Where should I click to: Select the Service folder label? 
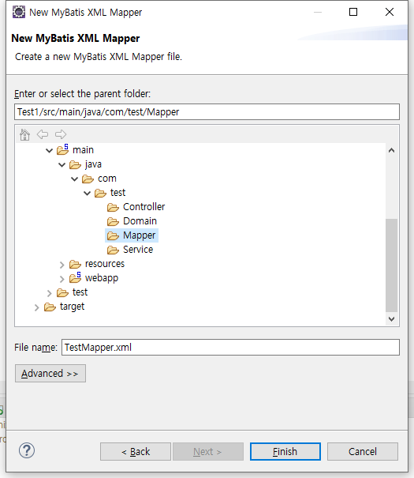pyautogui.click(x=138, y=250)
